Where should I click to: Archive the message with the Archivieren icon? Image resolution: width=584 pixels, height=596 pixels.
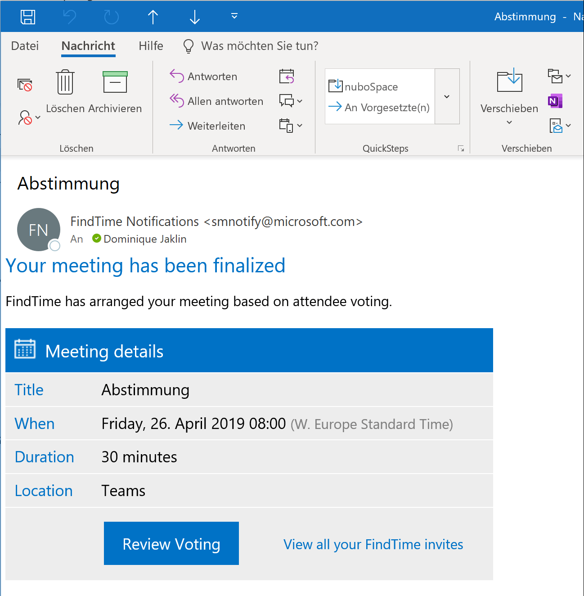pyautogui.click(x=115, y=92)
